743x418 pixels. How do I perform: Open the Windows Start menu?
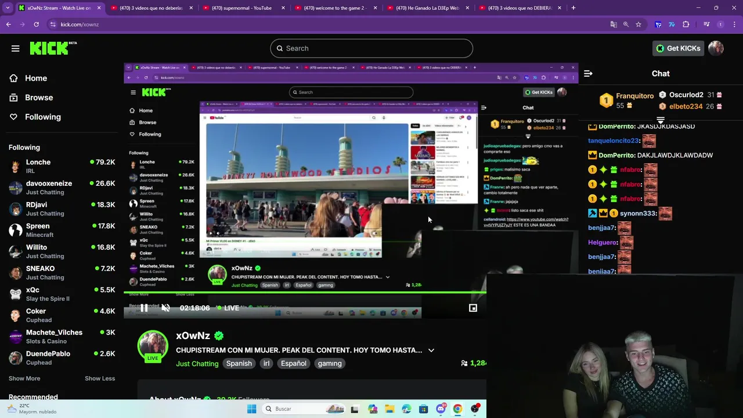[251, 409]
